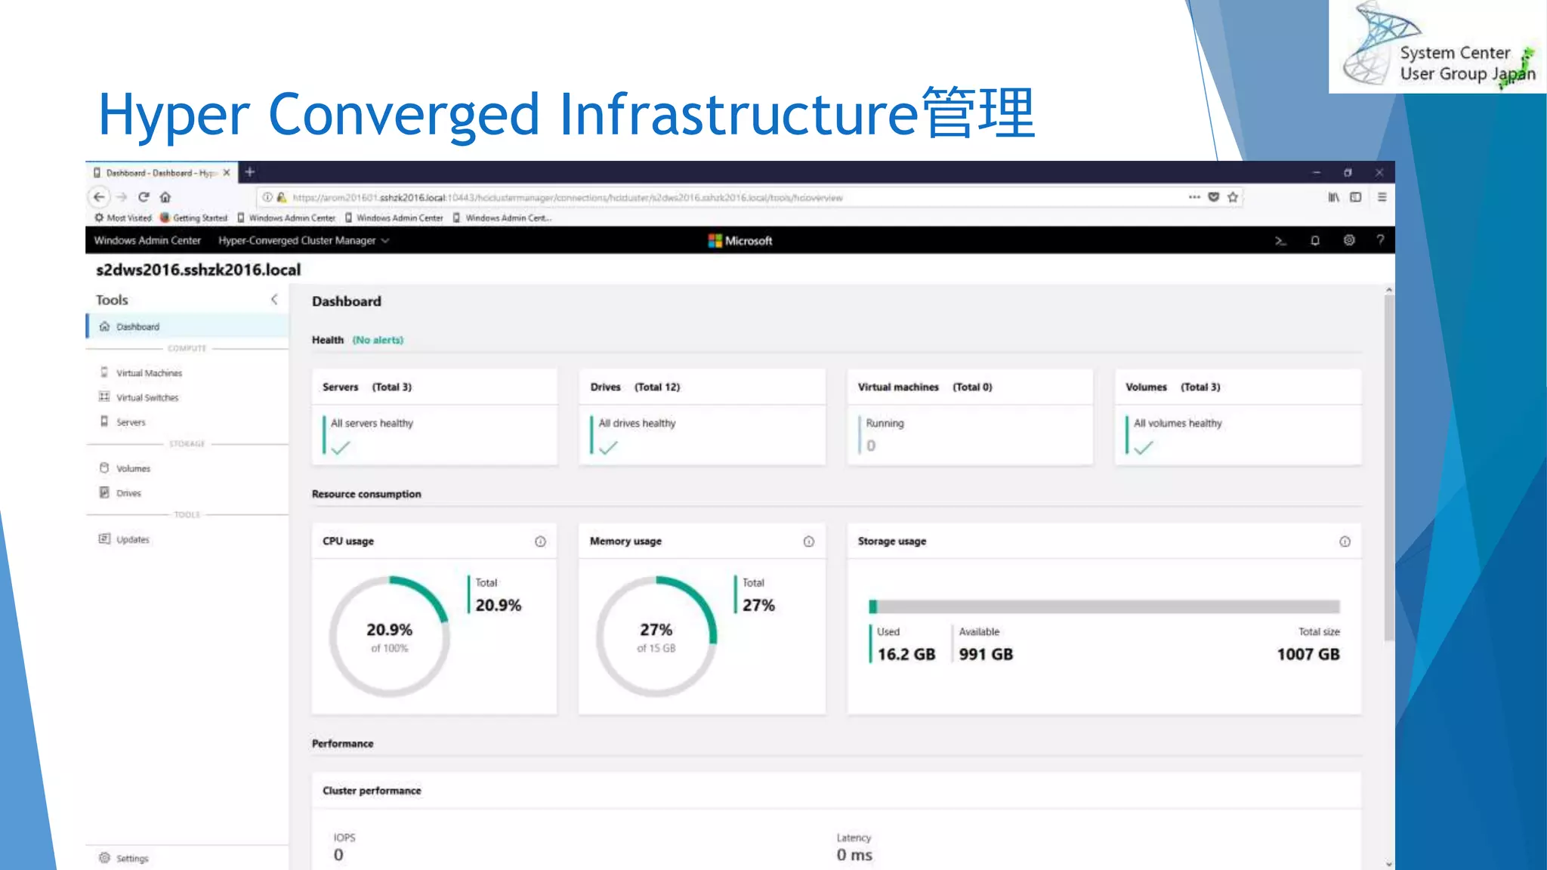The height and width of the screenshot is (870, 1547).
Task: Click the browser address bar URL
Action: point(567,197)
